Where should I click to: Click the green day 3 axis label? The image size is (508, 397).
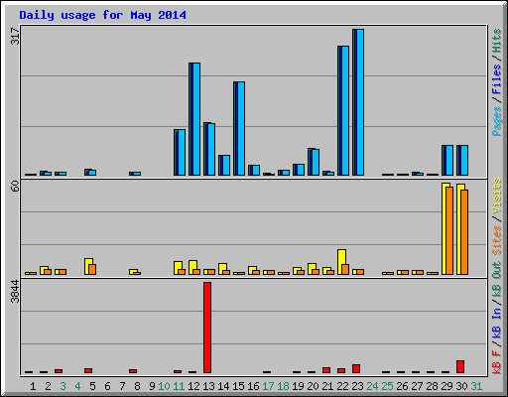(x=63, y=386)
